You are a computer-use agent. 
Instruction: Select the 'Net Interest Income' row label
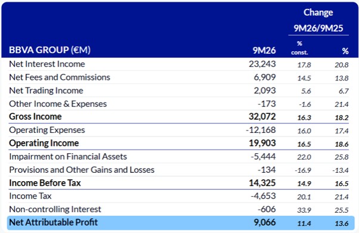click(47, 64)
